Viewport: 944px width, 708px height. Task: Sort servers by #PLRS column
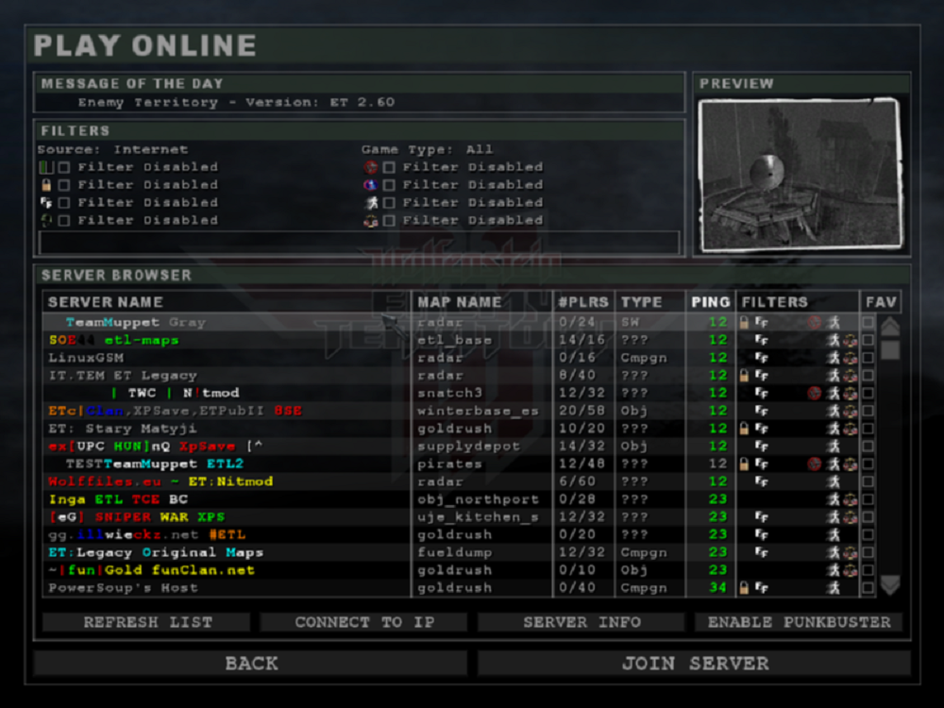(583, 302)
